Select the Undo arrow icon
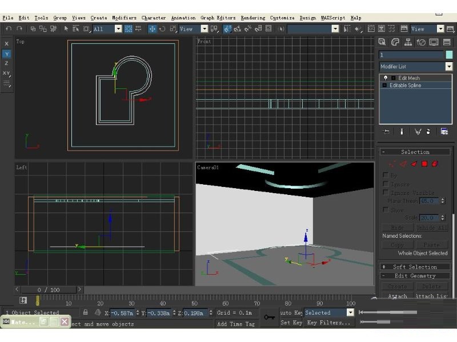 click(9, 29)
